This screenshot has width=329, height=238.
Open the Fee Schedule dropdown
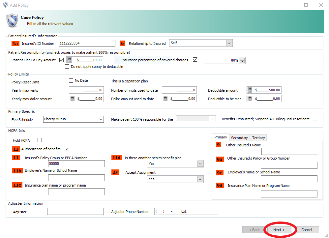(100, 119)
